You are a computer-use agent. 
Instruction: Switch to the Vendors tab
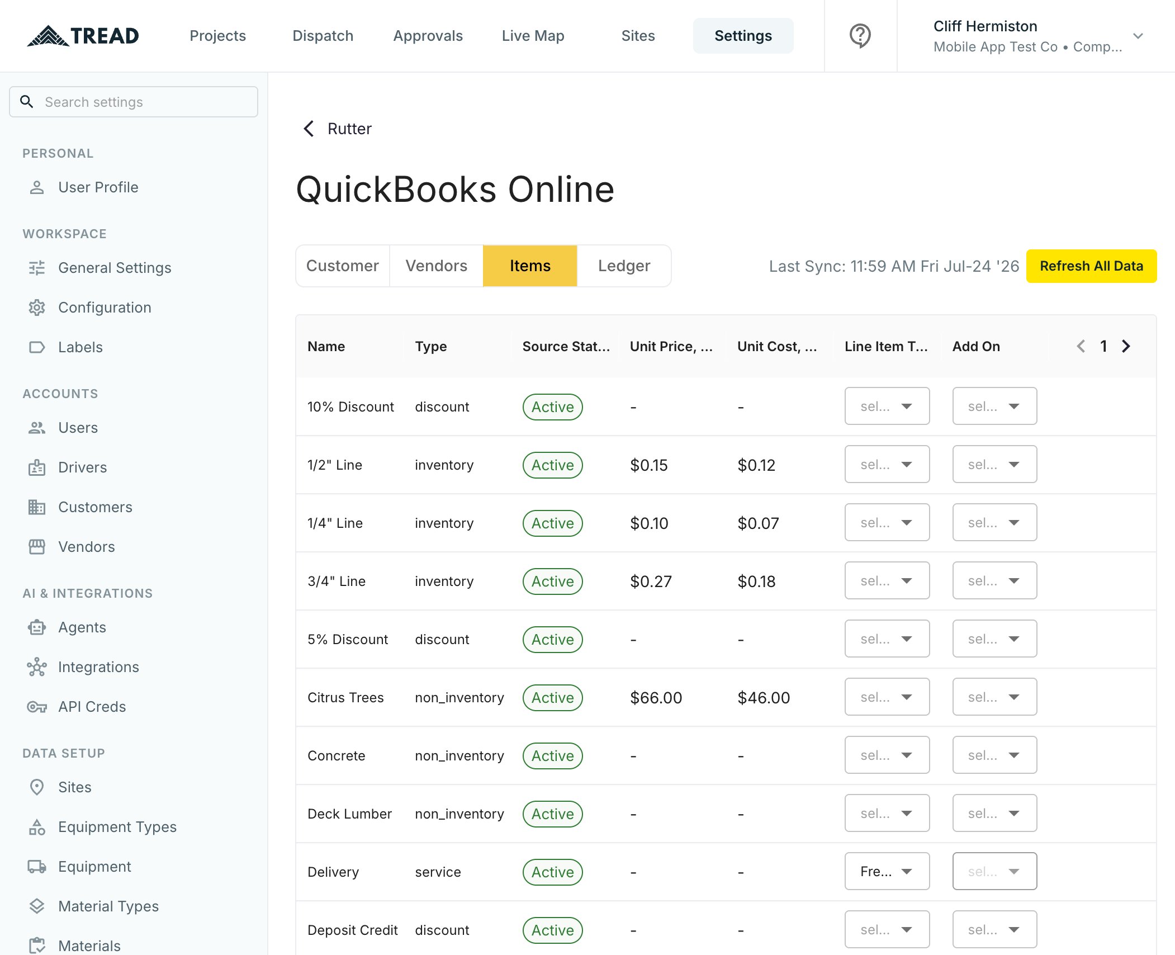[x=437, y=266]
